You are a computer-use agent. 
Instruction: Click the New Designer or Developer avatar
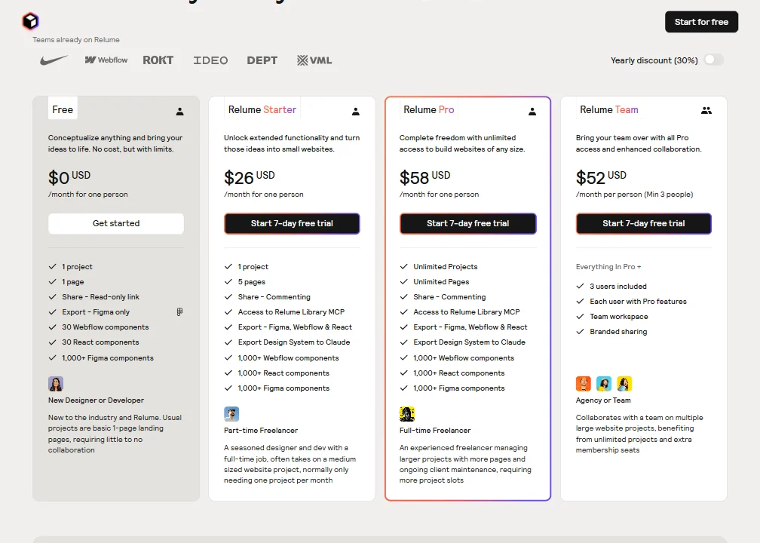click(x=56, y=384)
